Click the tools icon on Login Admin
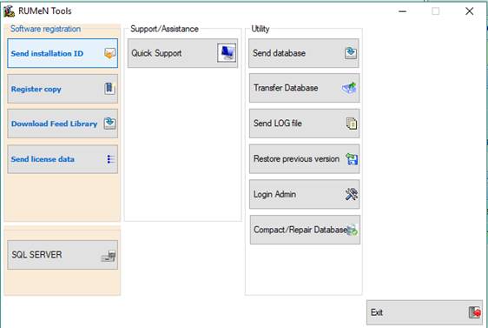Viewport: 488px width, 328px height. coord(352,194)
